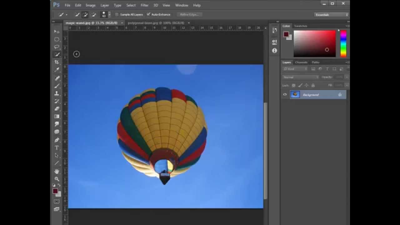Select the Gradient tool
The image size is (400, 225).
coord(57,116)
